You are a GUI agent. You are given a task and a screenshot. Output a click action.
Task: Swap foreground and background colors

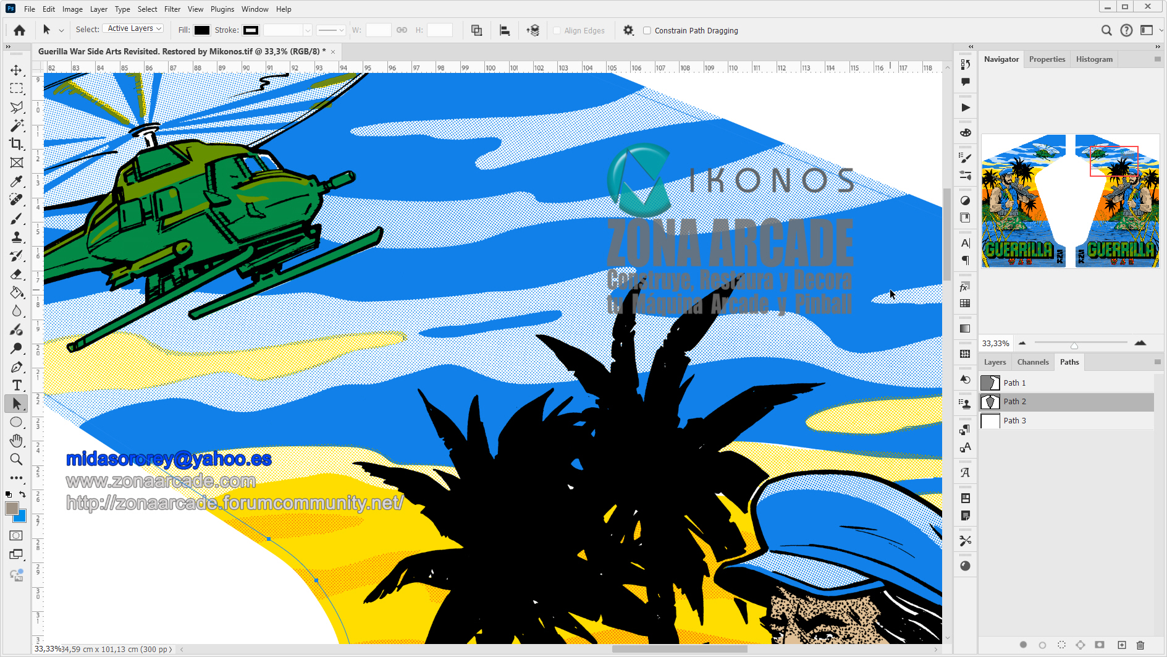[23, 494]
